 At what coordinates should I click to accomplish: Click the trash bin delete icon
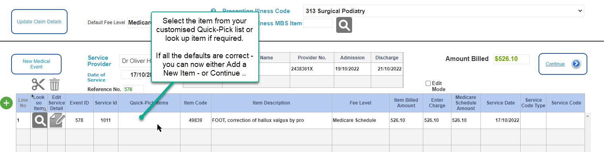point(54,84)
